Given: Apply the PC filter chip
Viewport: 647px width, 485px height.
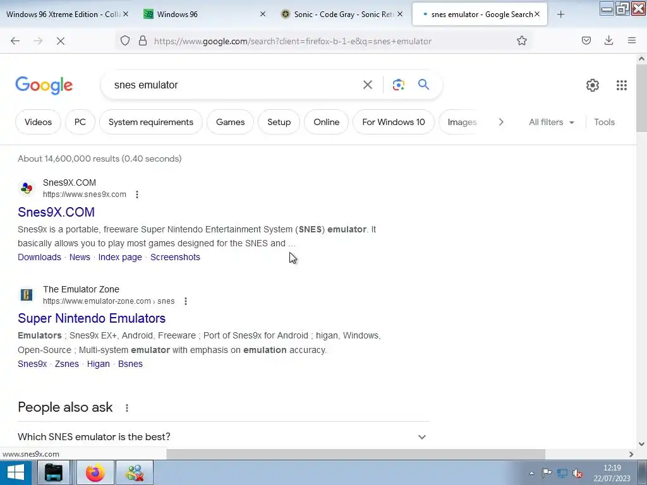Looking at the screenshot, I should [x=80, y=122].
